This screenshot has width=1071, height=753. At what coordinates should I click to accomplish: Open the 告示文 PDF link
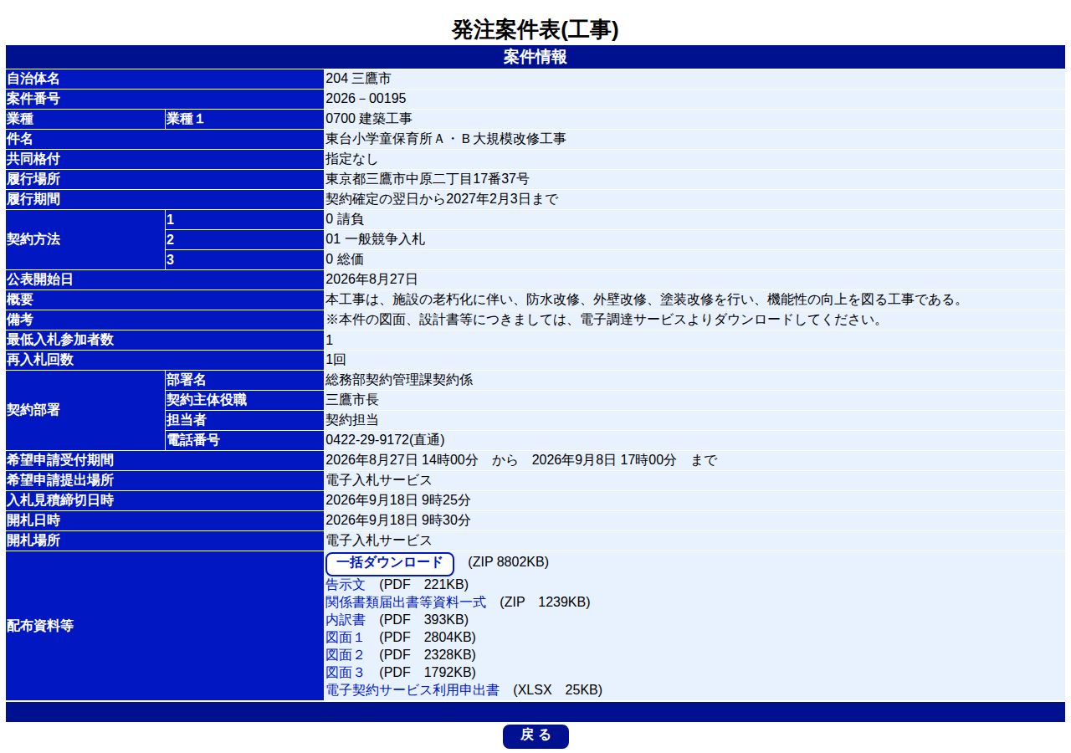(346, 584)
